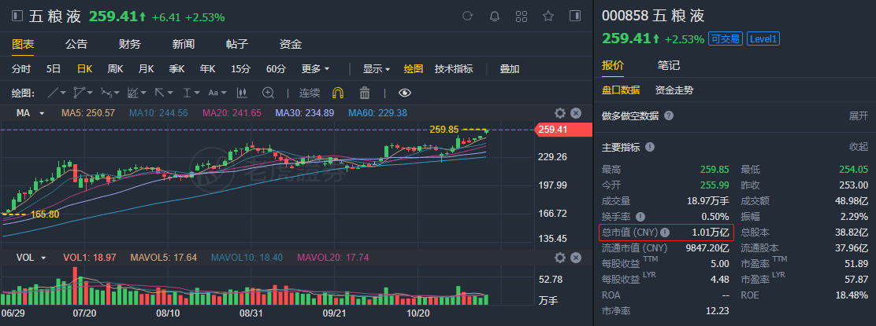Image resolution: width=876 pixels, height=326 pixels.
Task: Open the arrow tool dropdown arrow
Action: [x=170, y=93]
